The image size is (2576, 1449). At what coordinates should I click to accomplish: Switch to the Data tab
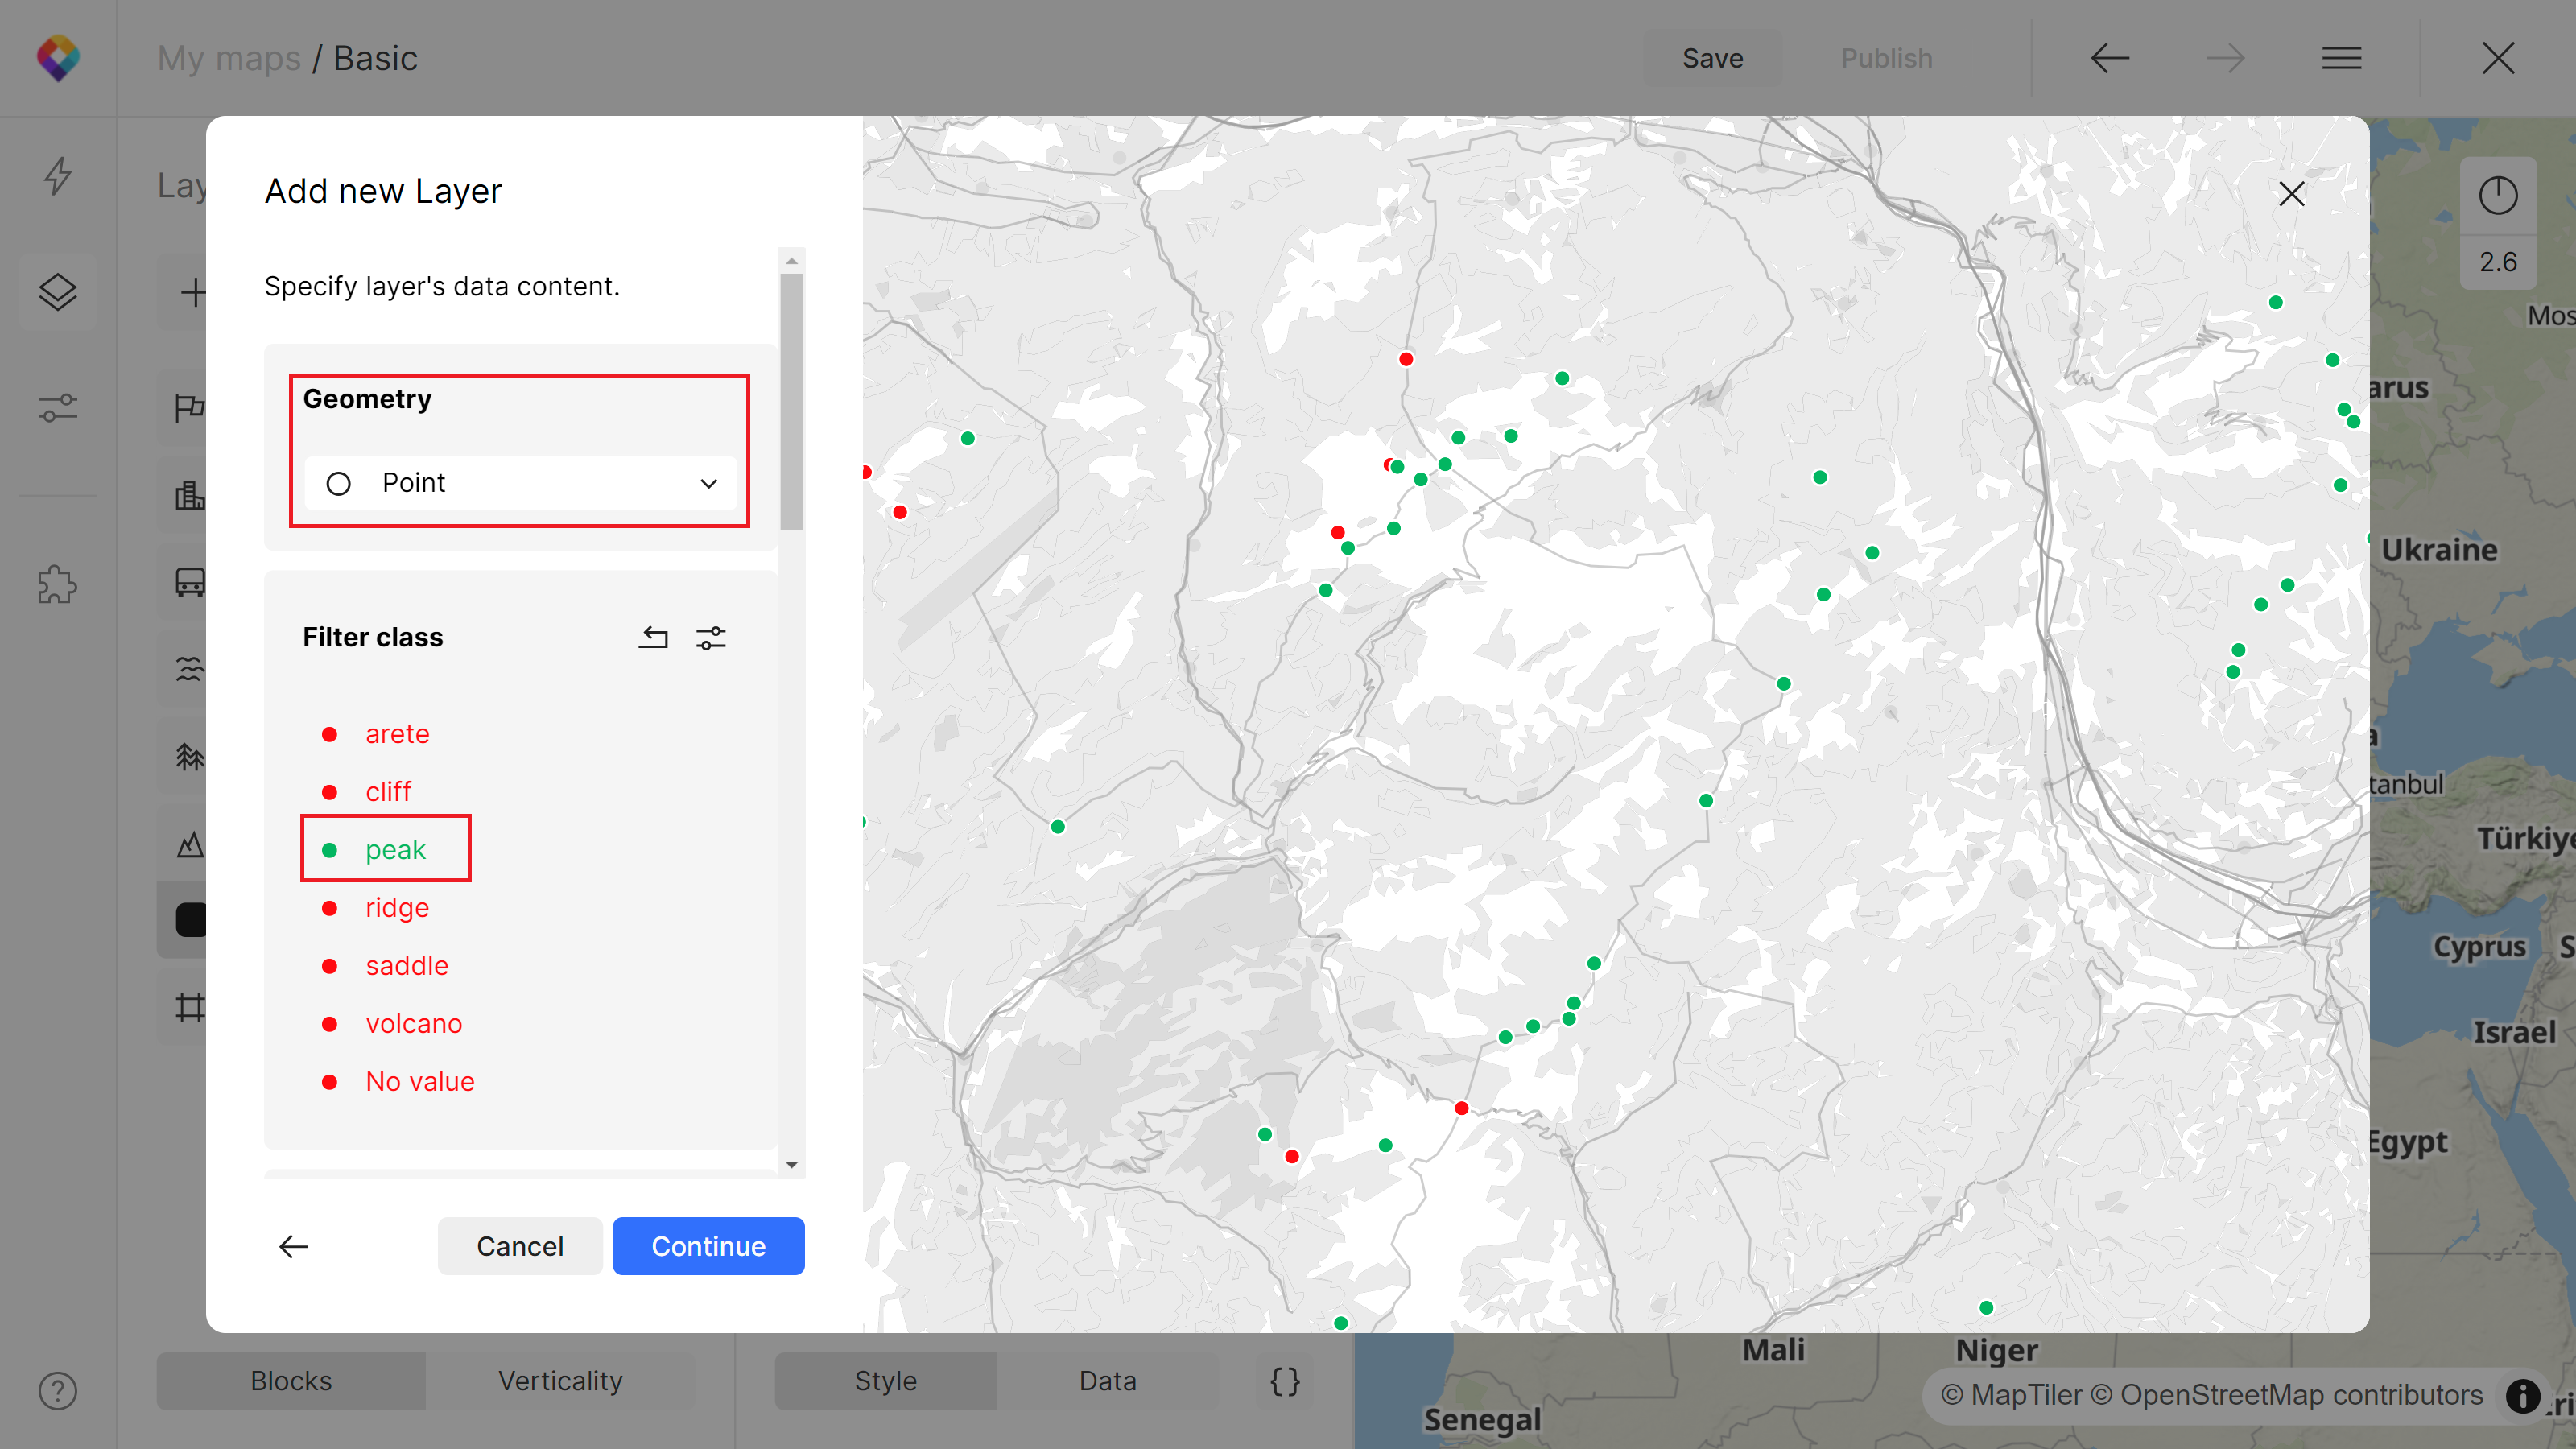(x=1107, y=1380)
